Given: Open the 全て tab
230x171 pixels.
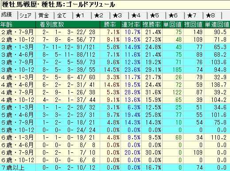Looking at the screenshot, I should 64,16.
